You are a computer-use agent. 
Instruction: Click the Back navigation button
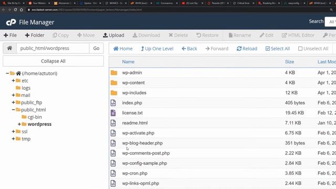(x=190, y=49)
